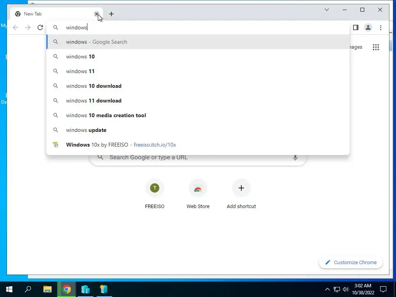This screenshot has height=297, width=396.
Task: Open the notification center icon
Action: (383, 289)
